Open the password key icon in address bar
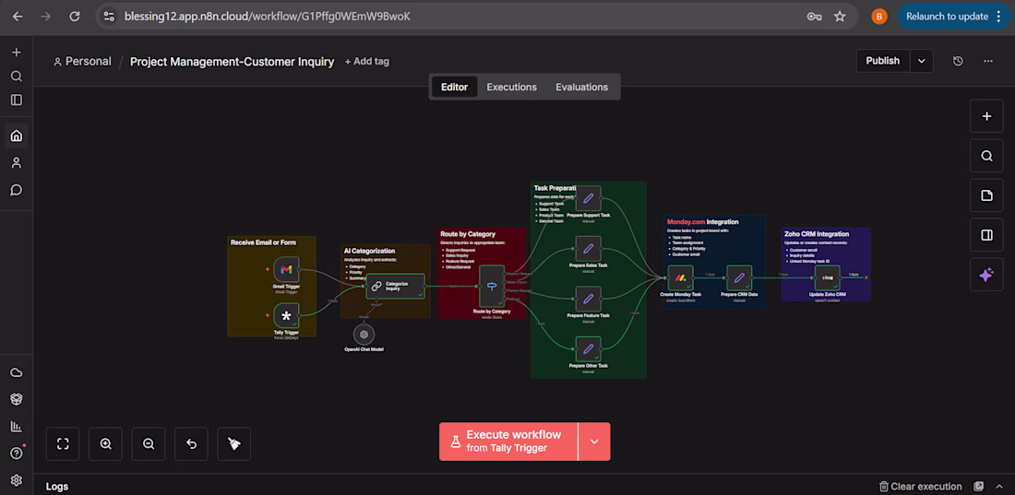 point(815,17)
